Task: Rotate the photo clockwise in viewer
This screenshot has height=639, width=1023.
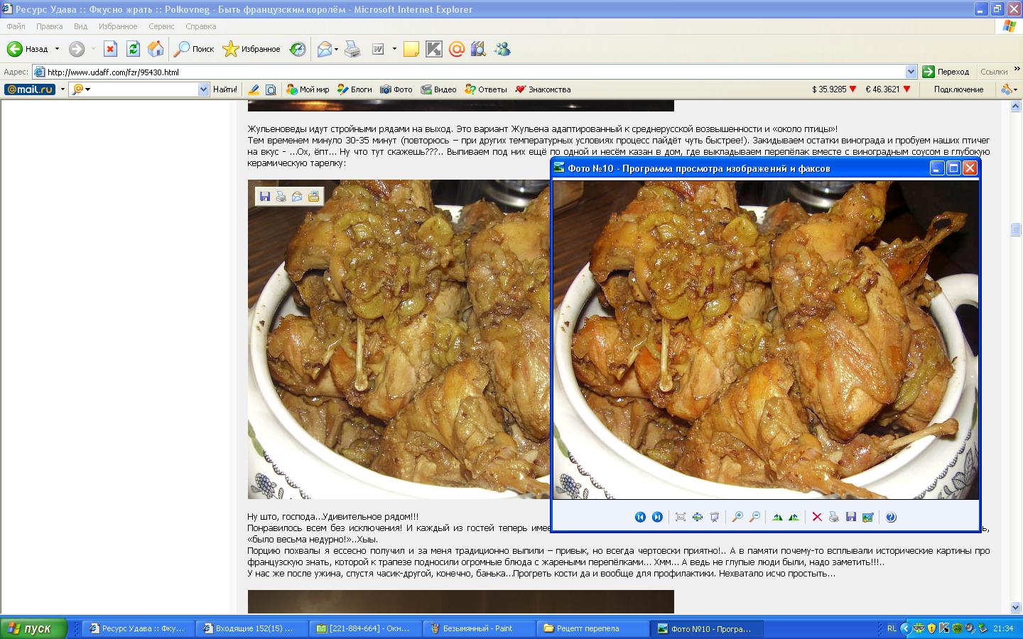Action: [x=777, y=517]
